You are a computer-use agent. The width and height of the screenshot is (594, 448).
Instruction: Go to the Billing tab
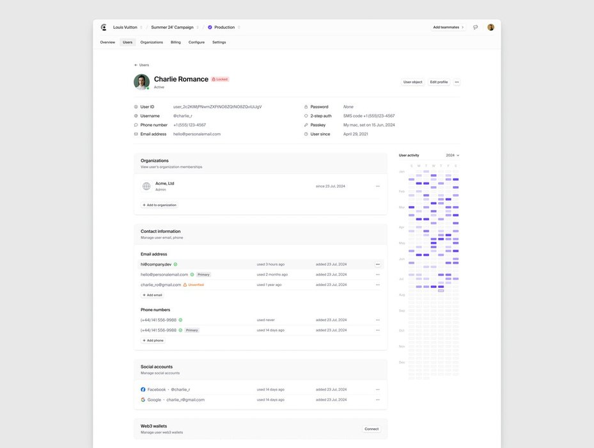point(175,42)
